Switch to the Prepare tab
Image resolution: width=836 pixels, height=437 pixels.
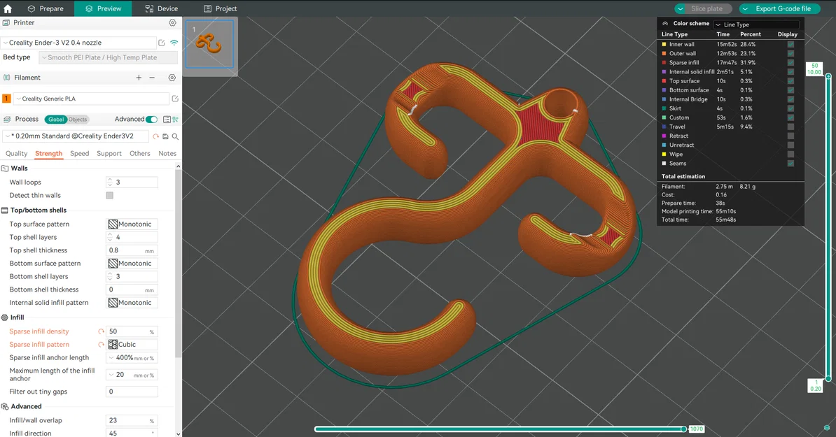pyautogui.click(x=46, y=8)
